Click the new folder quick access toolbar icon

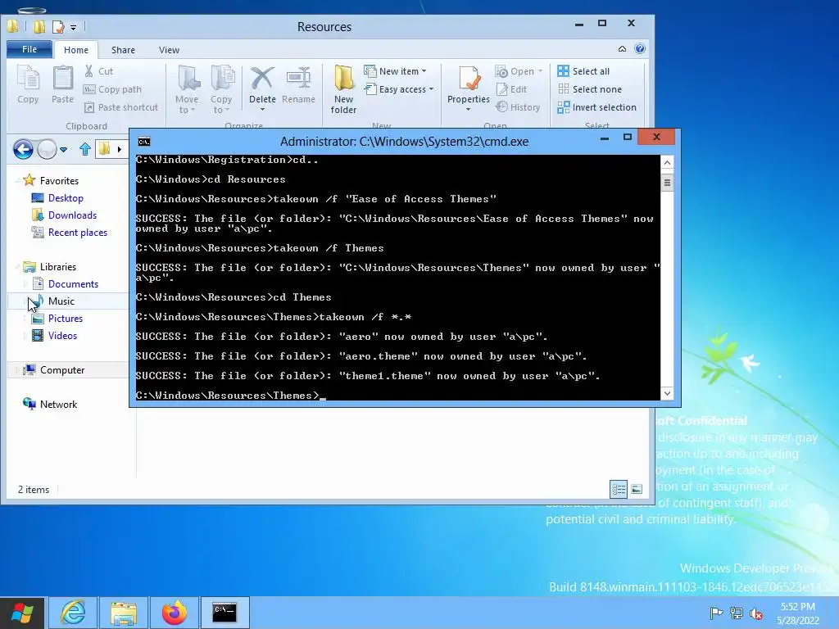pos(39,26)
